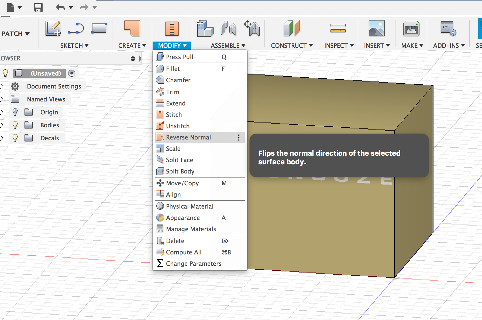Toggle visibility of the Bodies folder
The image size is (482, 320).
[15, 125]
